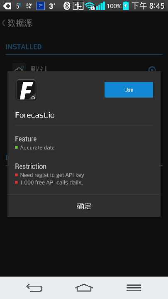Viewport: 168px width, 299px height.
Task: Tap the Bluetooth icon in status bar
Action: click(x=67, y=6)
